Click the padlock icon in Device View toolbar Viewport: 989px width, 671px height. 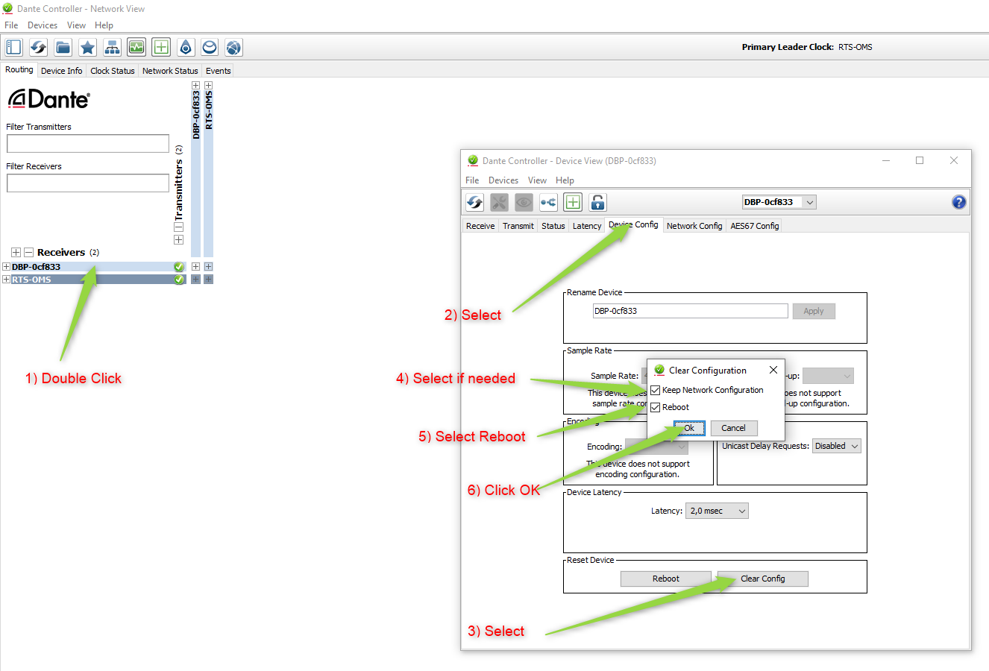597,202
